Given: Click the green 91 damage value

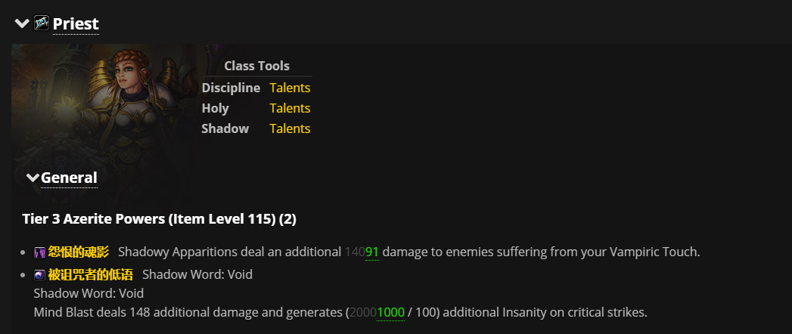Looking at the screenshot, I should pos(372,252).
